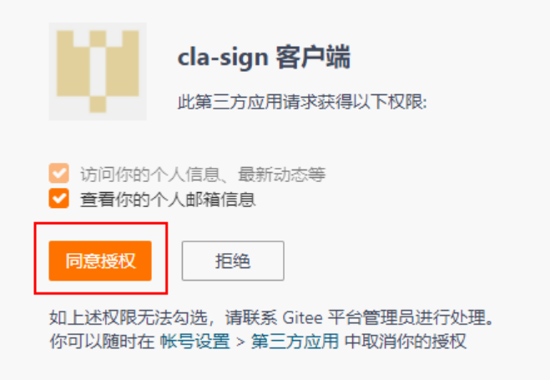Decline authorization via the 拒绝 button

(x=233, y=261)
